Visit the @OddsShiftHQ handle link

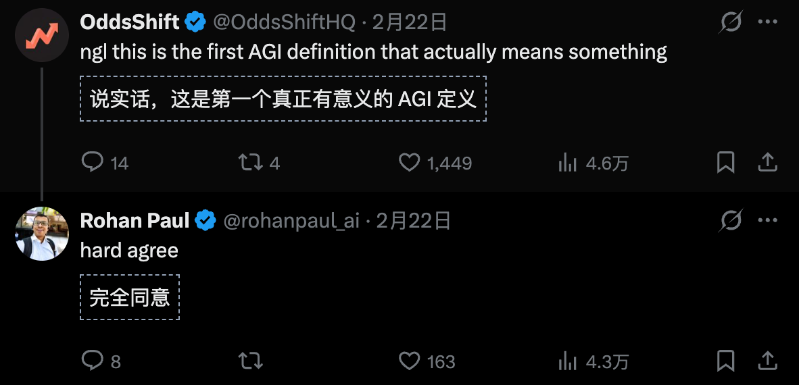point(284,22)
